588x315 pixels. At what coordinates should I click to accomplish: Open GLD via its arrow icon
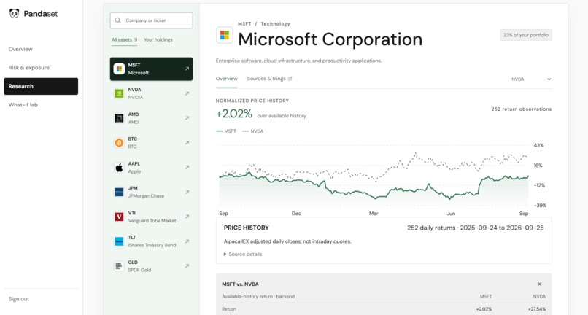click(187, 266)
